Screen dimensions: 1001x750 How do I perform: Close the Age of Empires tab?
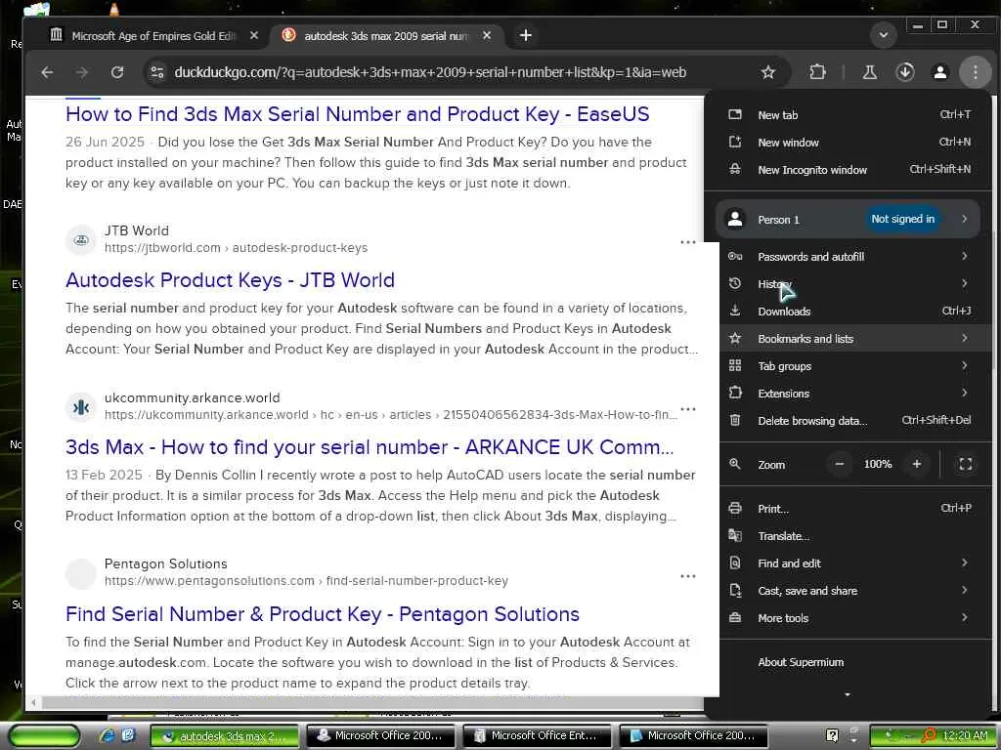pyautogui.click(x=254, y=36)
